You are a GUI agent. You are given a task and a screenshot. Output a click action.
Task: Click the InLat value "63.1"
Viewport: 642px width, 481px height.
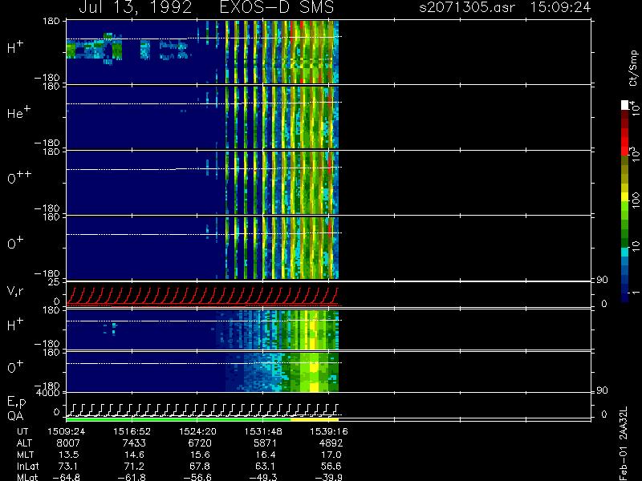[x=265, y=467]
